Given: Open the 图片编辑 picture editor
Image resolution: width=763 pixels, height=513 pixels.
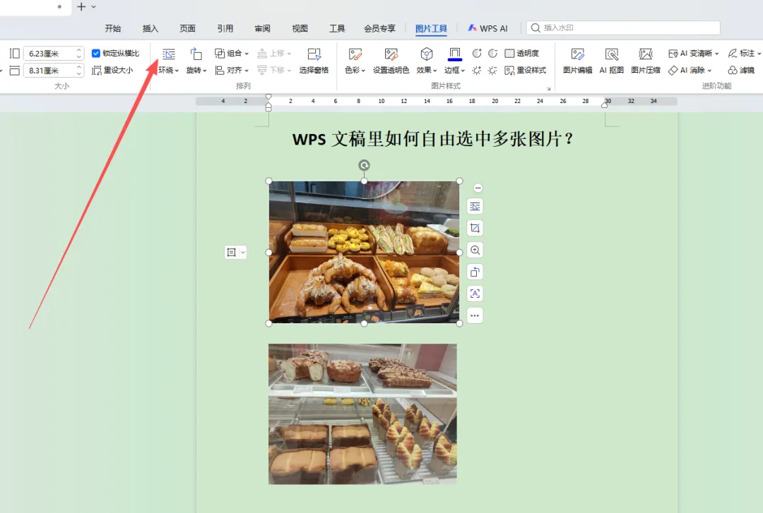Looking at the screenshot, I should [x=578, y=61].
